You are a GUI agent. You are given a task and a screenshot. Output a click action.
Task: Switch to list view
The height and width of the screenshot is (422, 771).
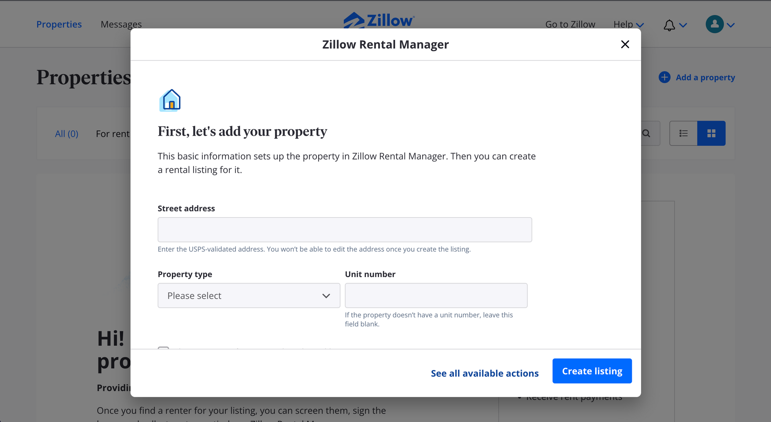[683, 133]
